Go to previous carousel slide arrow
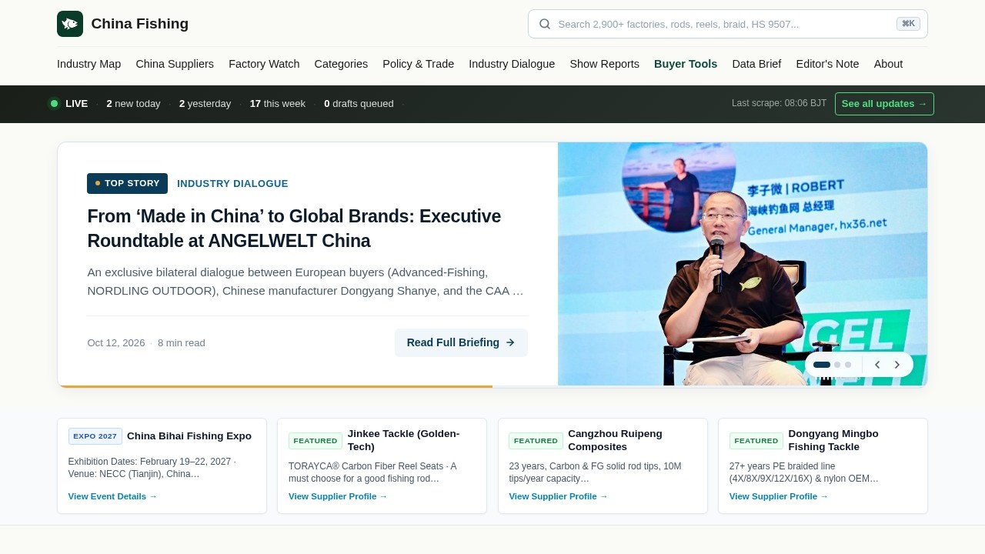Screen dimensions: 985x554 tap(877, 365)
